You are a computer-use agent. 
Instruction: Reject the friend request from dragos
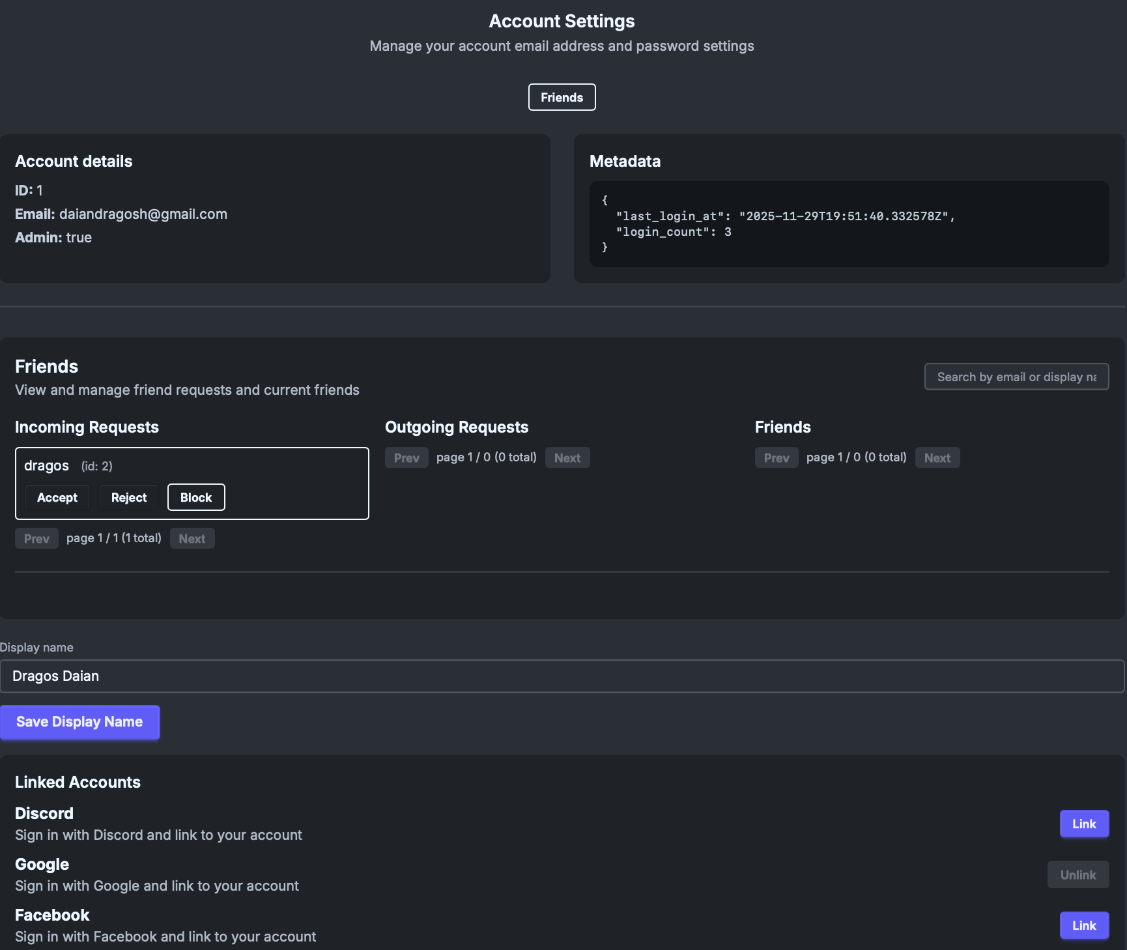coord(129,497)
